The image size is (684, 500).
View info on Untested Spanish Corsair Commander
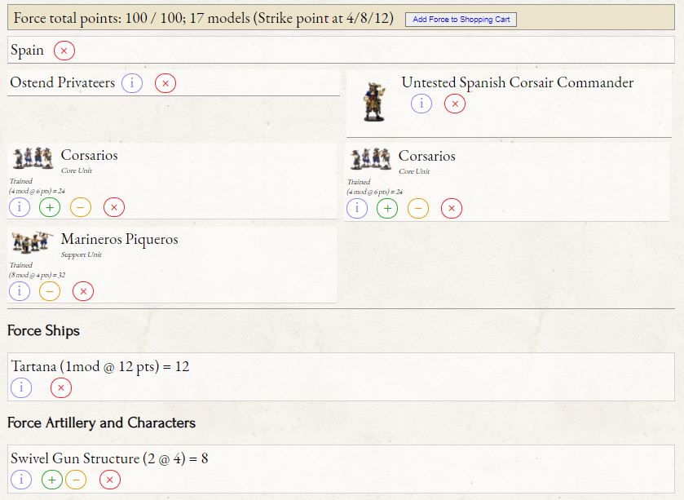point(421,104)
